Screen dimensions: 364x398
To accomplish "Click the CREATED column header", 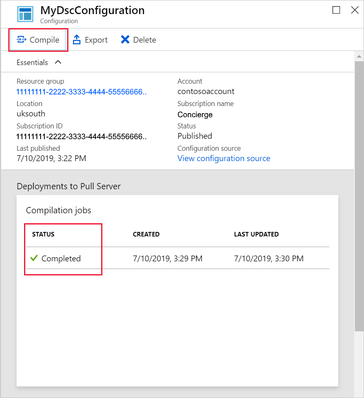I will click(x=146, y=234).
